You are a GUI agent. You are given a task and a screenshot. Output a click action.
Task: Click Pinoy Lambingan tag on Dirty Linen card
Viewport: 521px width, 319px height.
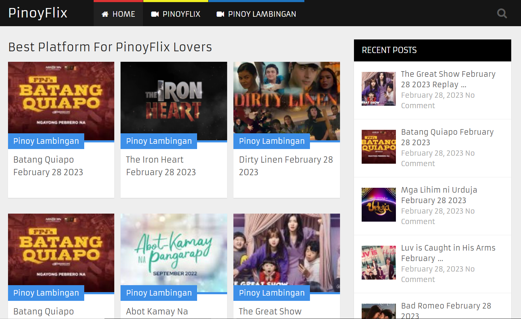pos(272,141)
